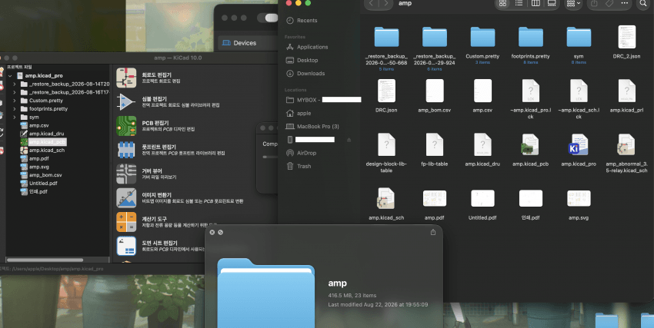Expand the _restore_backup_2026-08-16T17 folder in KiCad
Screen dimensions: 654x328
[x=15, y=92]
